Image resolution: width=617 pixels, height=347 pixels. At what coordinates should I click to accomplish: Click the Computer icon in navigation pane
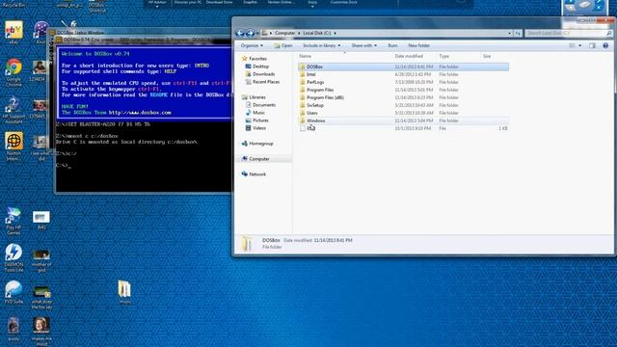point(244,159)
